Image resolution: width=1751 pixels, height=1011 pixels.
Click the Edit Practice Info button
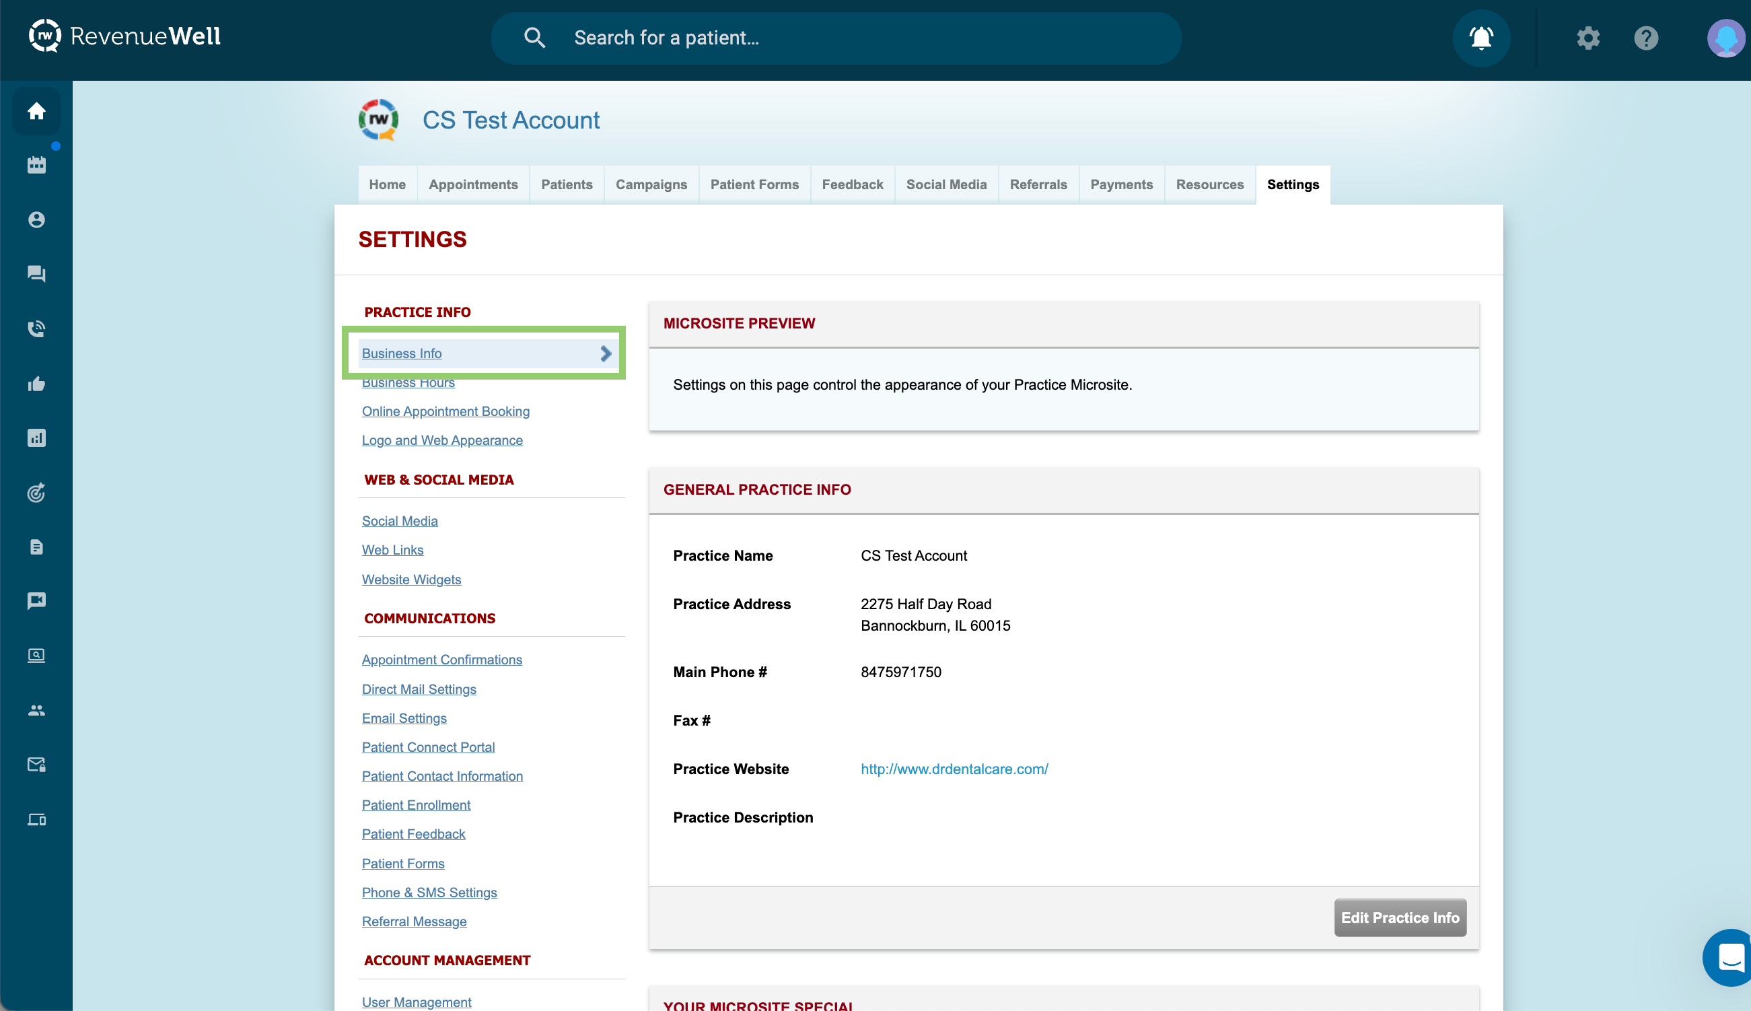coord(1400,917)
